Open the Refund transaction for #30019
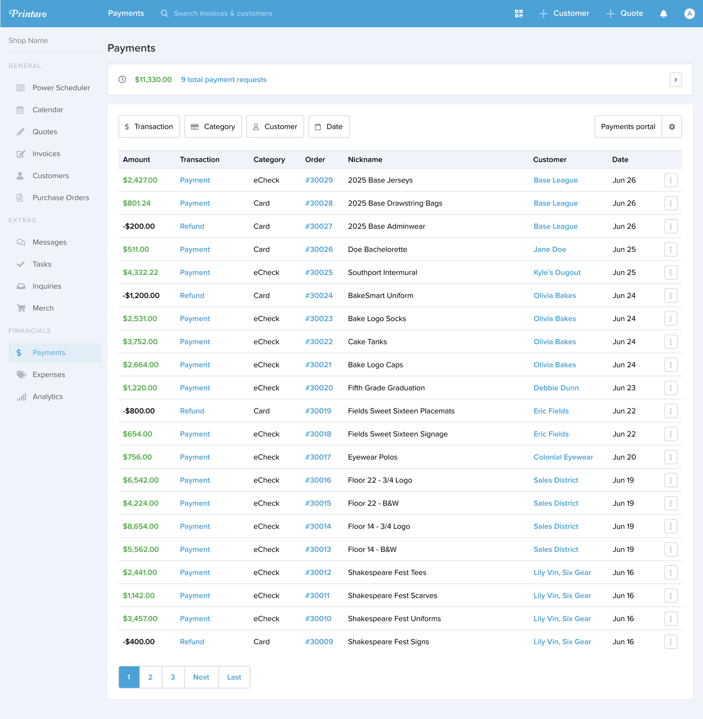Viewport: 703px width, 719px height. (x=192, y=411)
